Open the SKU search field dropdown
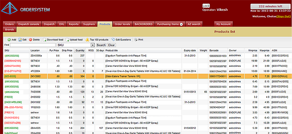This screenshot has height=134, width=292. [93, 45]
